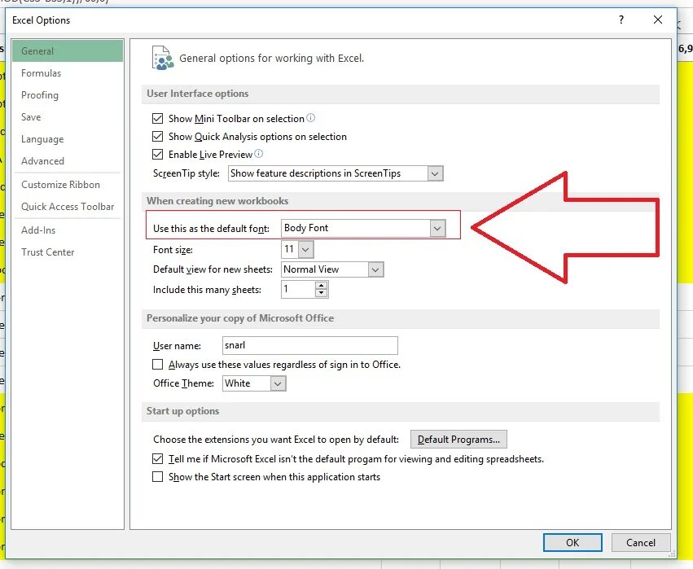The height and width of the screenshot is (569, 693).
Task: Click the sheets count number field
Action: point(298,289)
